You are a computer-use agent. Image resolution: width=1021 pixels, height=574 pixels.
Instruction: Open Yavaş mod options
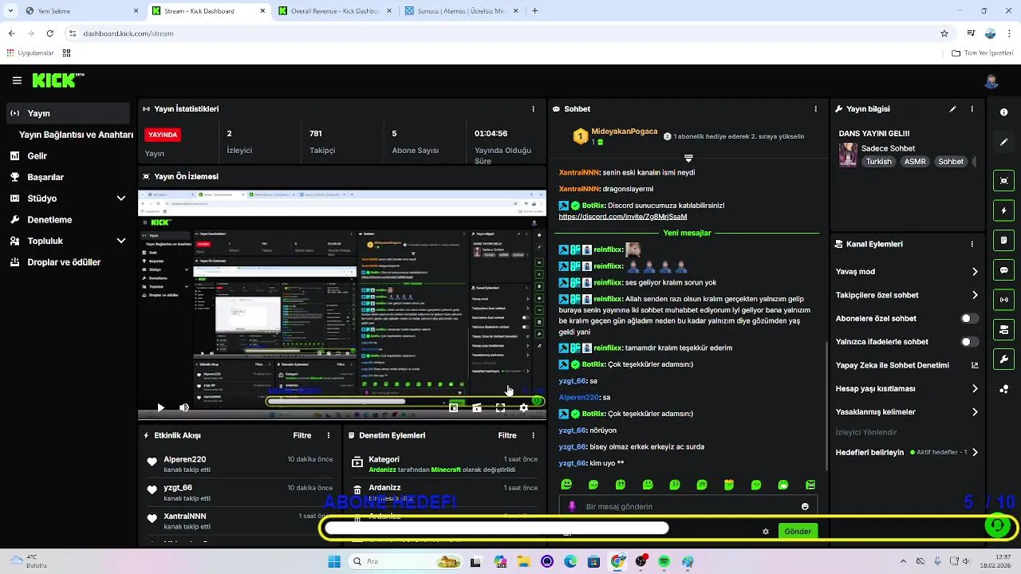pyautogui.click(x=975, y=272)
